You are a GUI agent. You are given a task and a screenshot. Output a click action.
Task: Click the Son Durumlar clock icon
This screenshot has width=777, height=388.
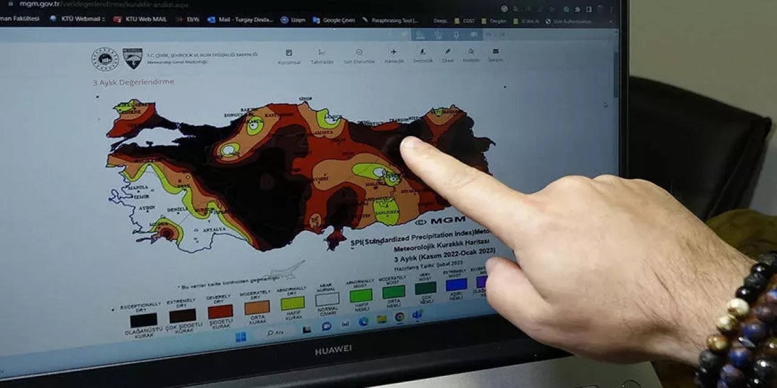click(x=359, y=52)
